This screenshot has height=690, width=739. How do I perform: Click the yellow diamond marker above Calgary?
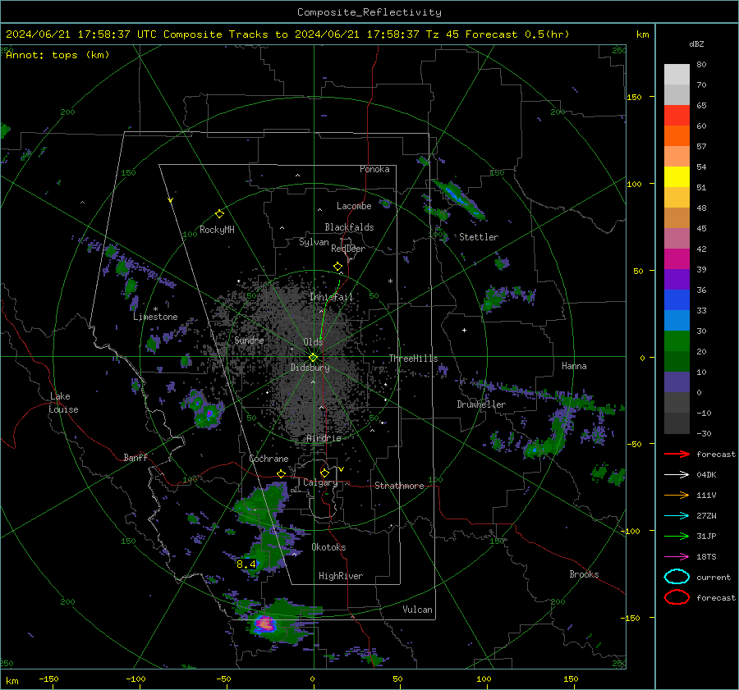[324, 473]
